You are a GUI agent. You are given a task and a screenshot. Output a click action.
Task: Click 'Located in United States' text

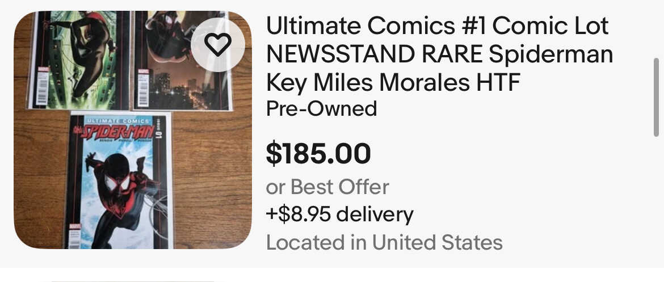[384, 242]
